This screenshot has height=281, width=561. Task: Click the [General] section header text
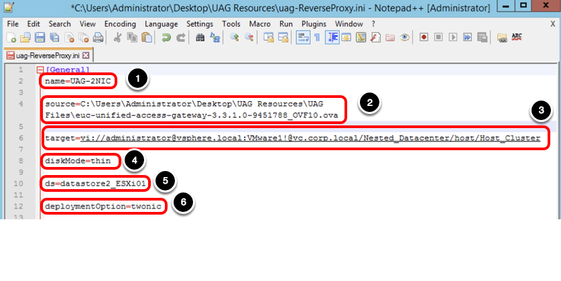68,70
